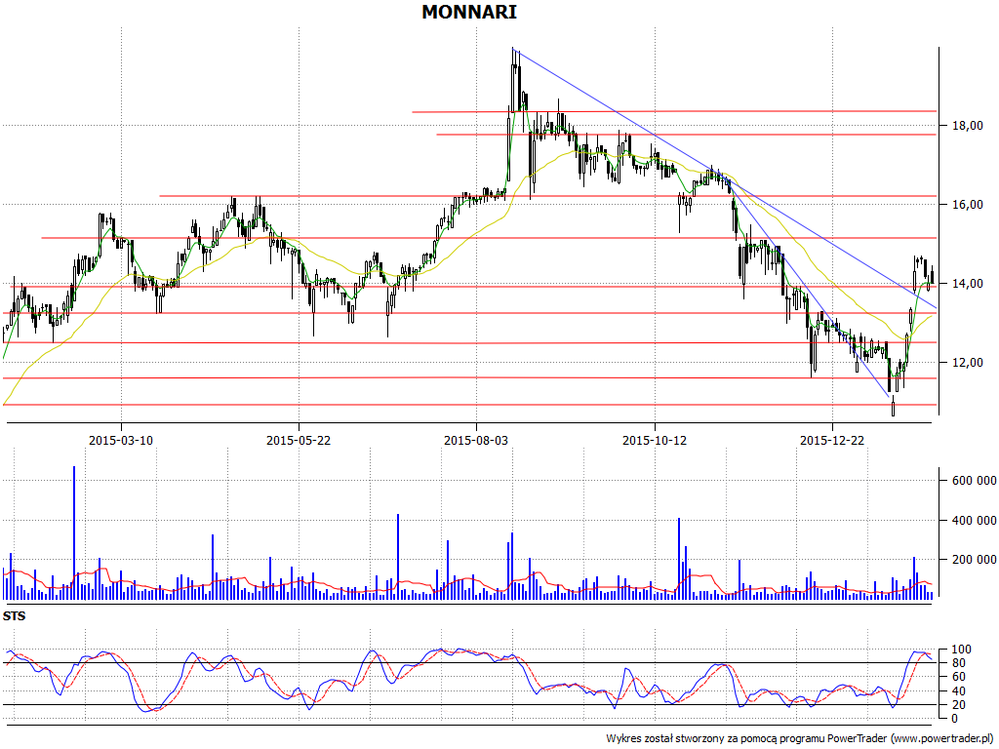Click the 18,00 price axis label

[x=967, y=126]
